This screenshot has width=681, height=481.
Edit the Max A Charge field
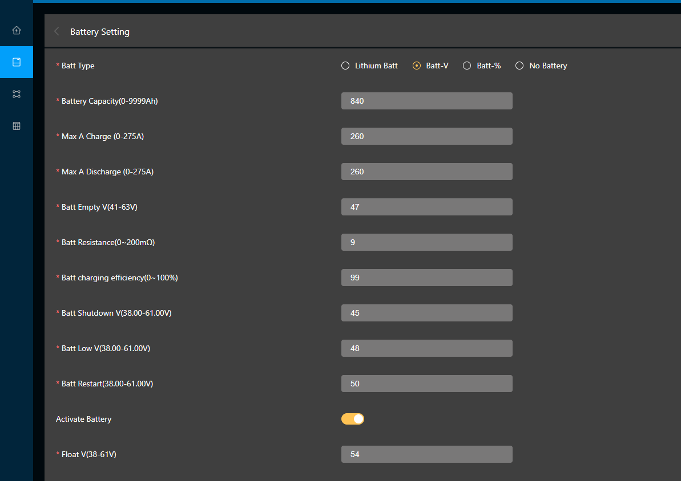(x=427, y=136)
